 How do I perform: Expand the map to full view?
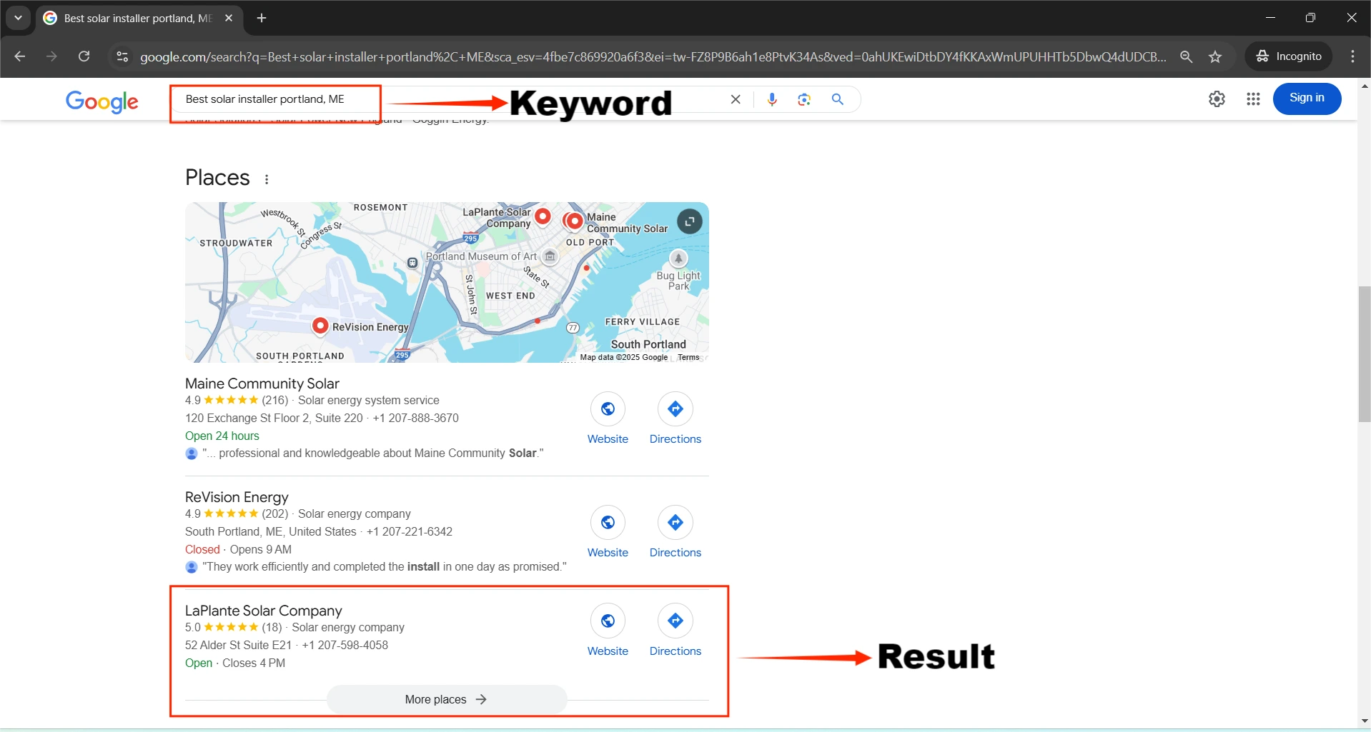[690, 221]
